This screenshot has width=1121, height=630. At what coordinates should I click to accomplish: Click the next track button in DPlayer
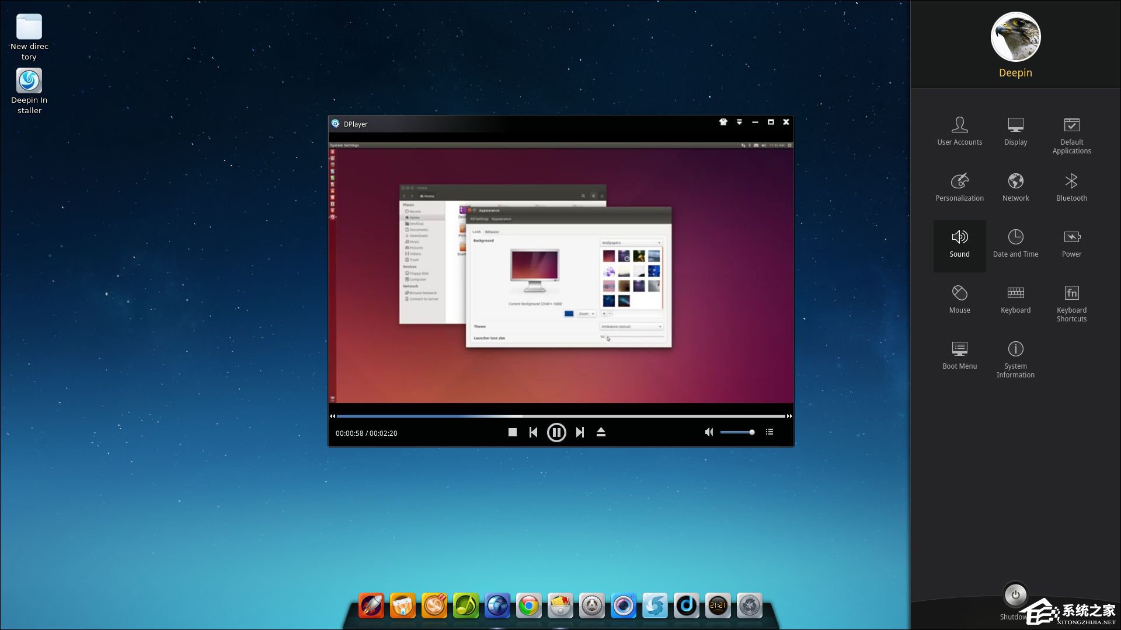click(x=579, y=432)
